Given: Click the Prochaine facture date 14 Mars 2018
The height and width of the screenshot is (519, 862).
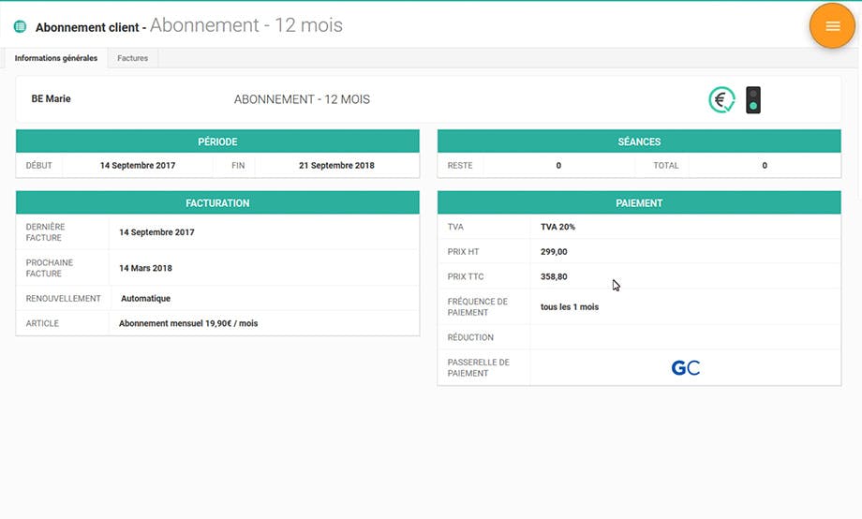Looking at the screenshot, I should pyautogui.click(x=145, y=268).
